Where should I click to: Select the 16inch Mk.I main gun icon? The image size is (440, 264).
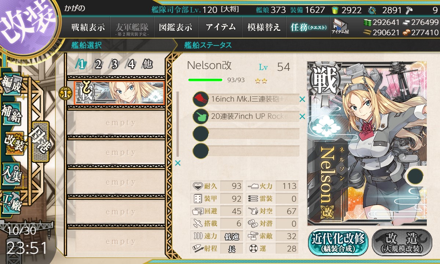click(x=201, y=99)
